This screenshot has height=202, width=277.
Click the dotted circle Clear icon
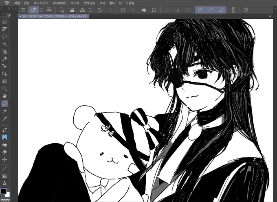coord(123,10)
